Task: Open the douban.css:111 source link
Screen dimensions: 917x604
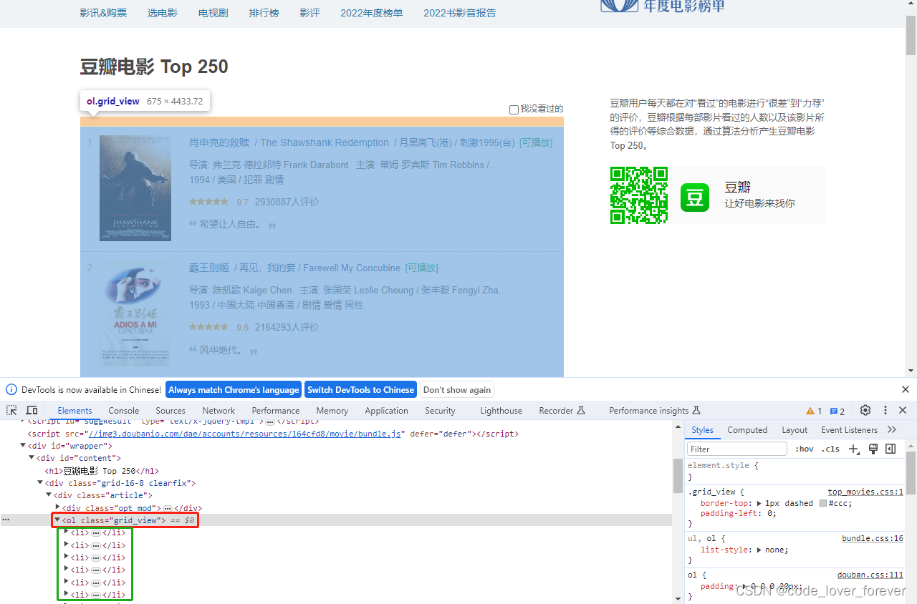Action: (x=870, y=575)
